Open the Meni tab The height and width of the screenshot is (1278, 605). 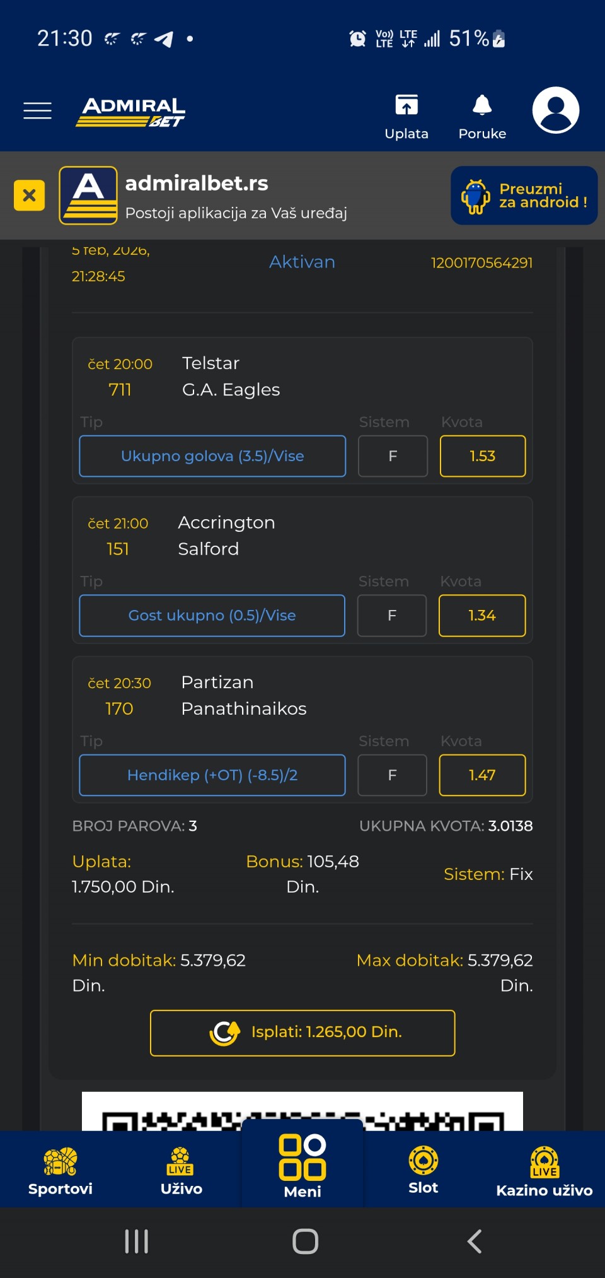point(302,1167)
